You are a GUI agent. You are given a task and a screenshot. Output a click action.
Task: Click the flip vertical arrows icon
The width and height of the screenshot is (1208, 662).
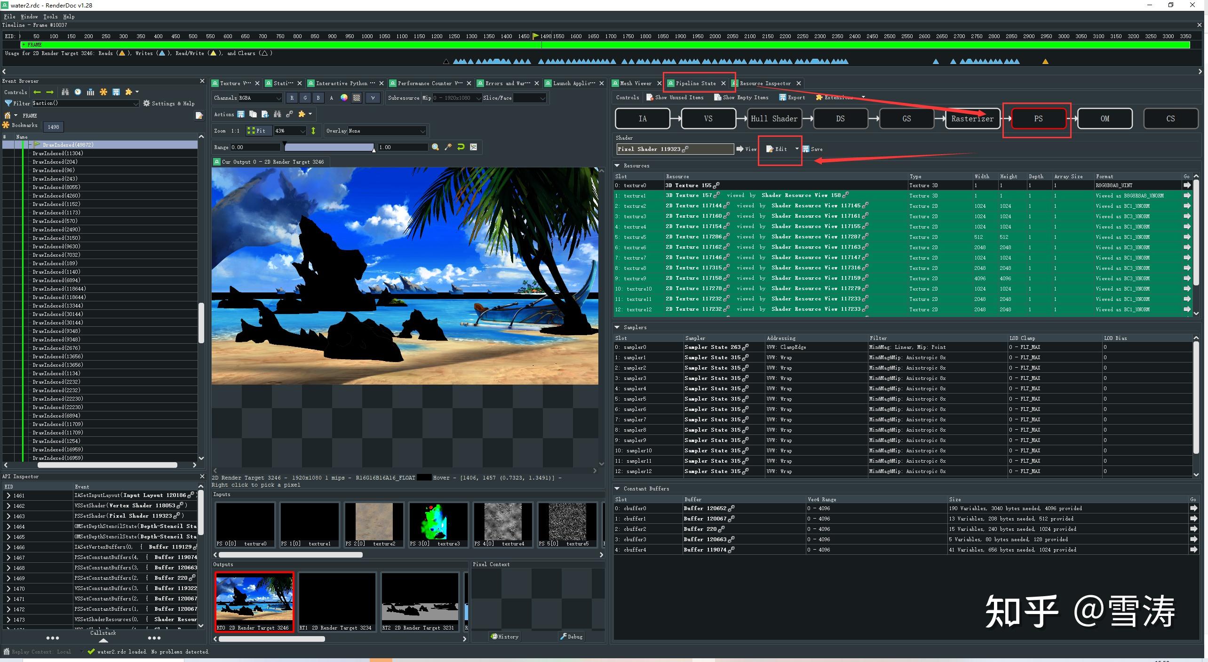tap(313, 131)
